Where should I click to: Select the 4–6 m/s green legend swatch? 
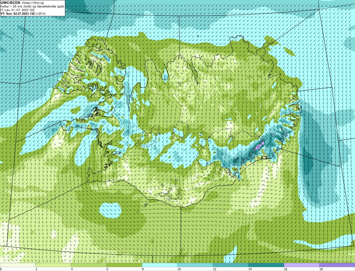pos(89,265)
